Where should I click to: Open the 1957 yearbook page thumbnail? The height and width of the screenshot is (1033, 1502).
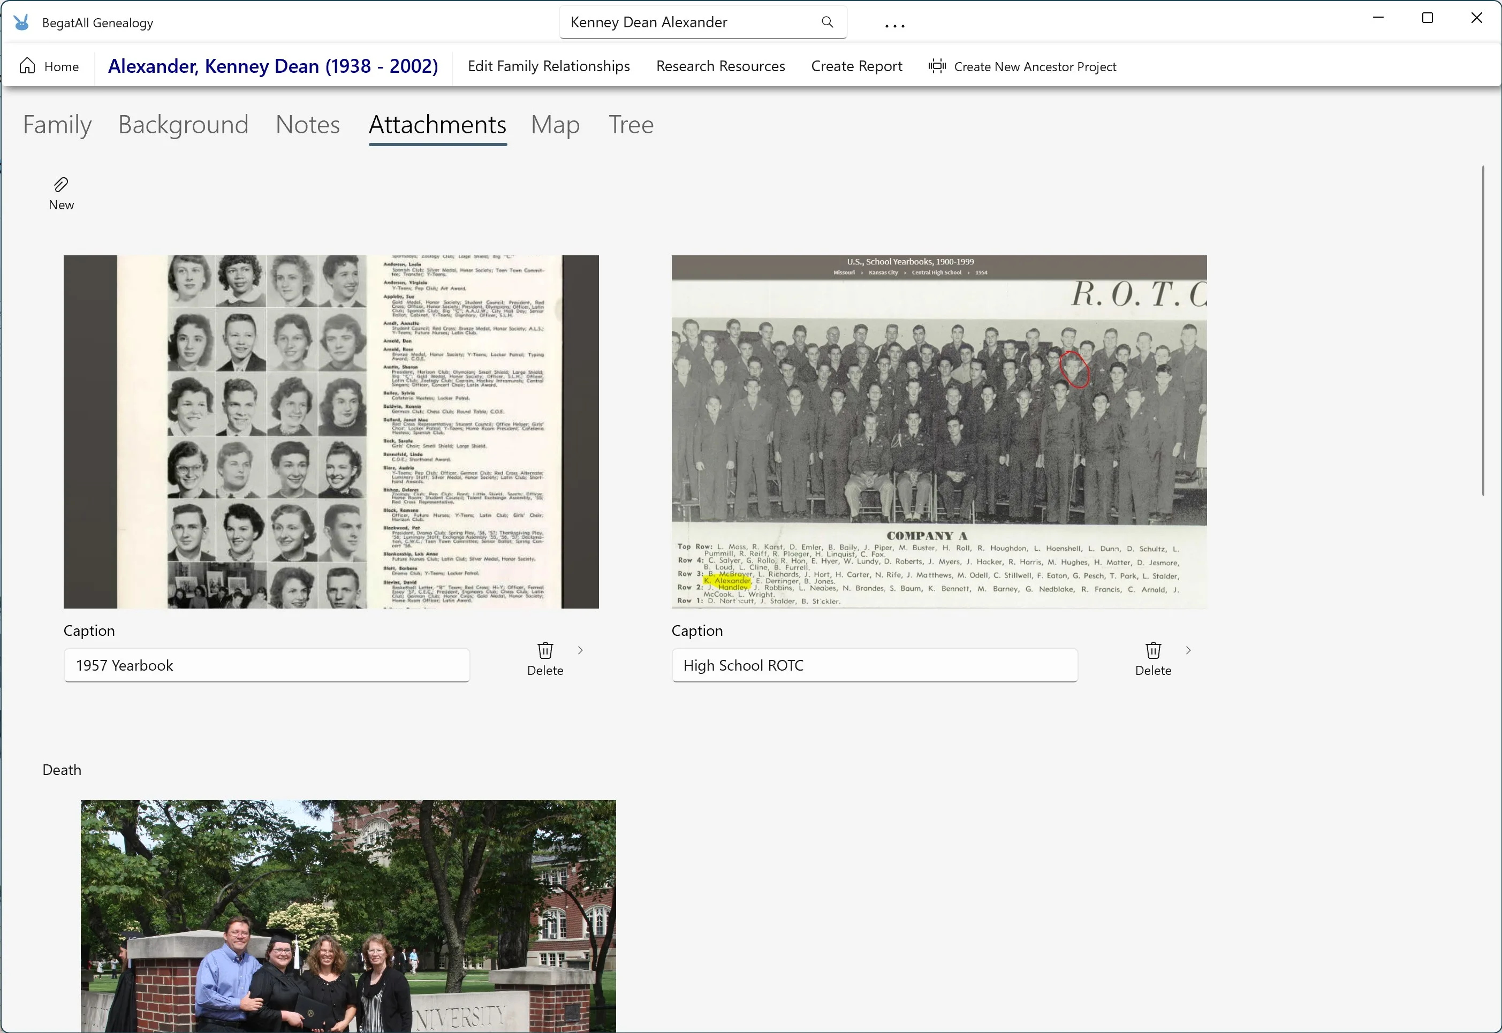coord(331,432)
